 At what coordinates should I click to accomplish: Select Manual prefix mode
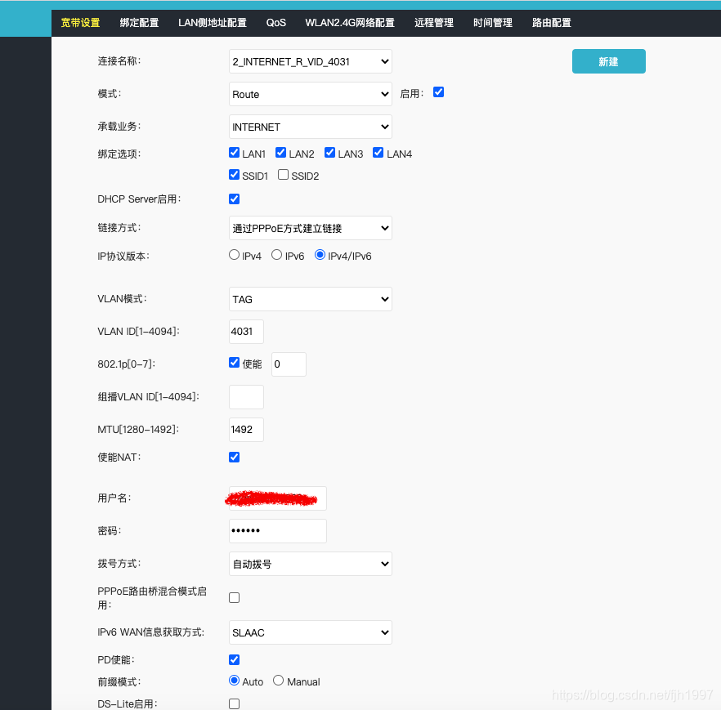pyautogui.click(x=277, y=681)
